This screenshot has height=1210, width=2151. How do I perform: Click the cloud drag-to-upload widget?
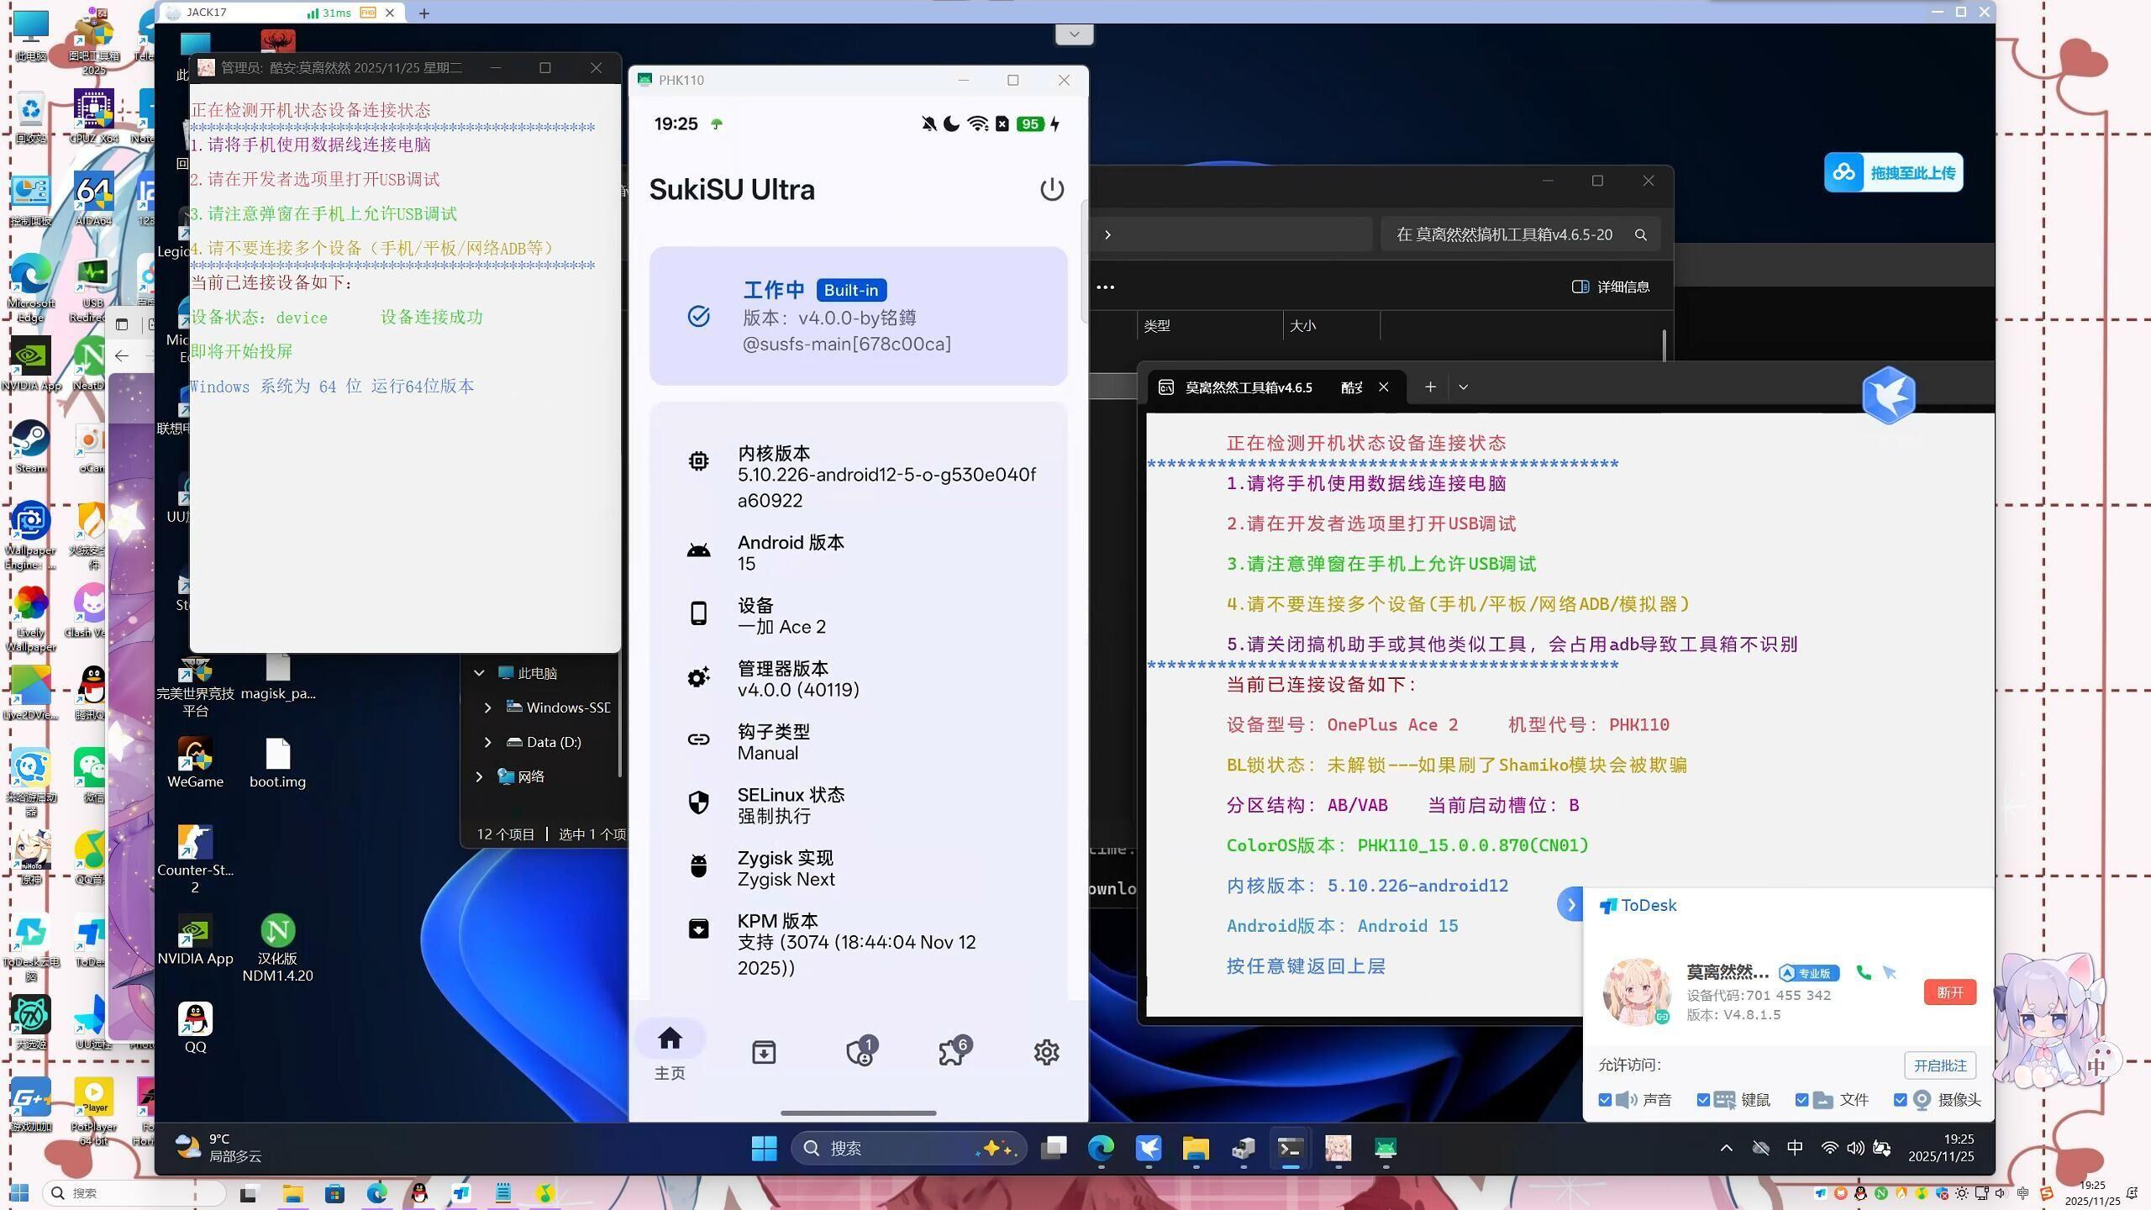pos(1893,172)
